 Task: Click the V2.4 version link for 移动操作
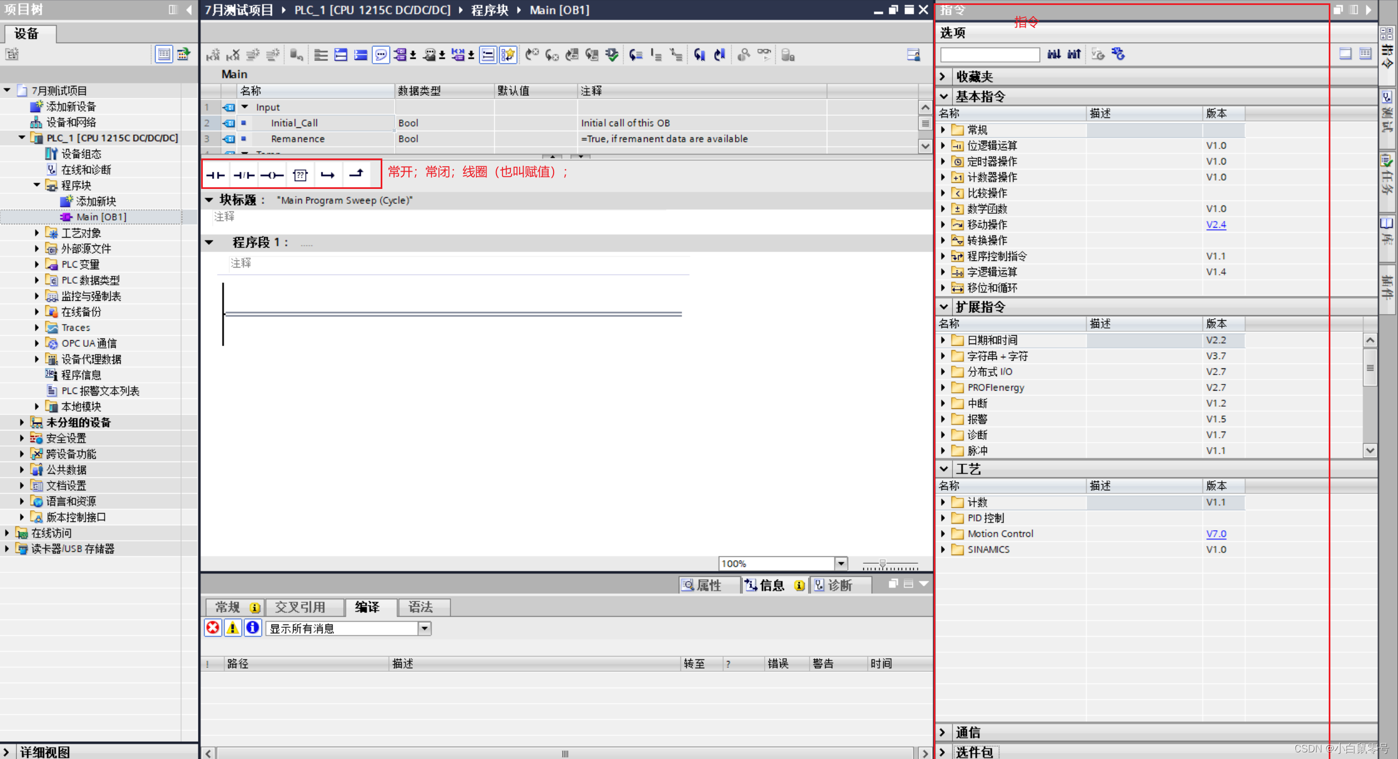click(x=1216, y=224)
